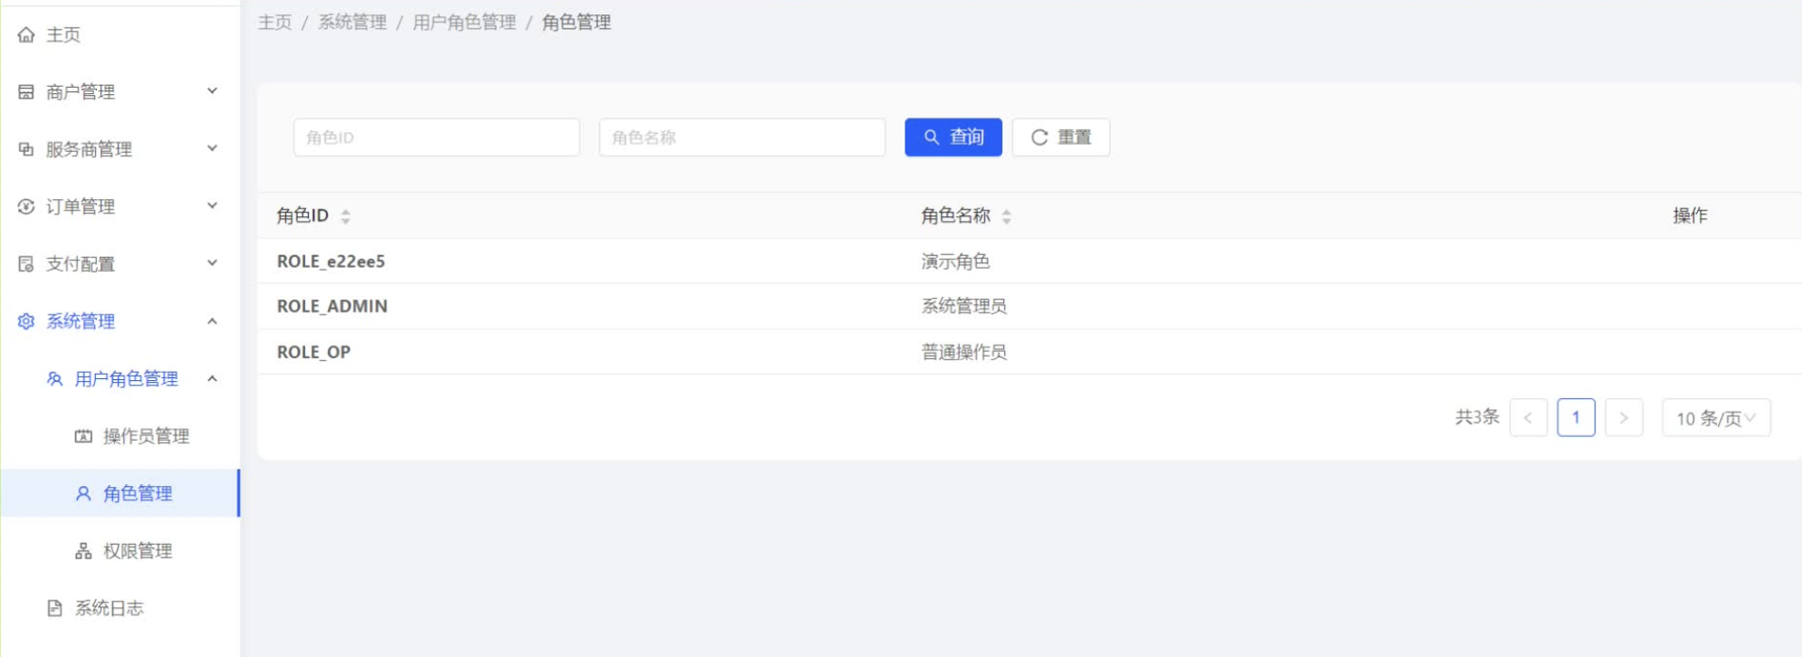Click 用户角色管理 breadcrumb

coord(465,23)
